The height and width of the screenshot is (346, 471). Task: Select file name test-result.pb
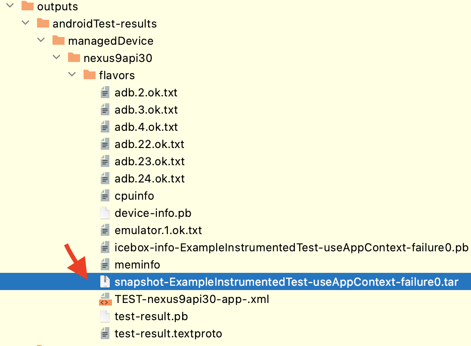tap(151, 317)
